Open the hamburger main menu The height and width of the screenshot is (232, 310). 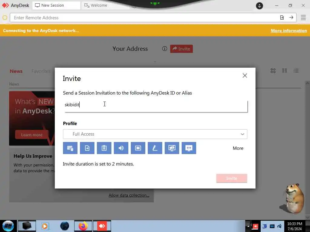[303, 18]
